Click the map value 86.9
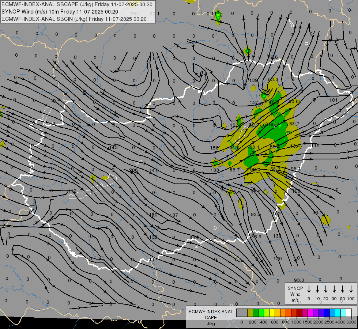This screenshot has height=329, width=358. click(256, 237)
